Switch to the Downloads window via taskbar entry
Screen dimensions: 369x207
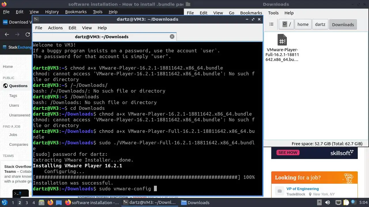click(x=195, y=202)
